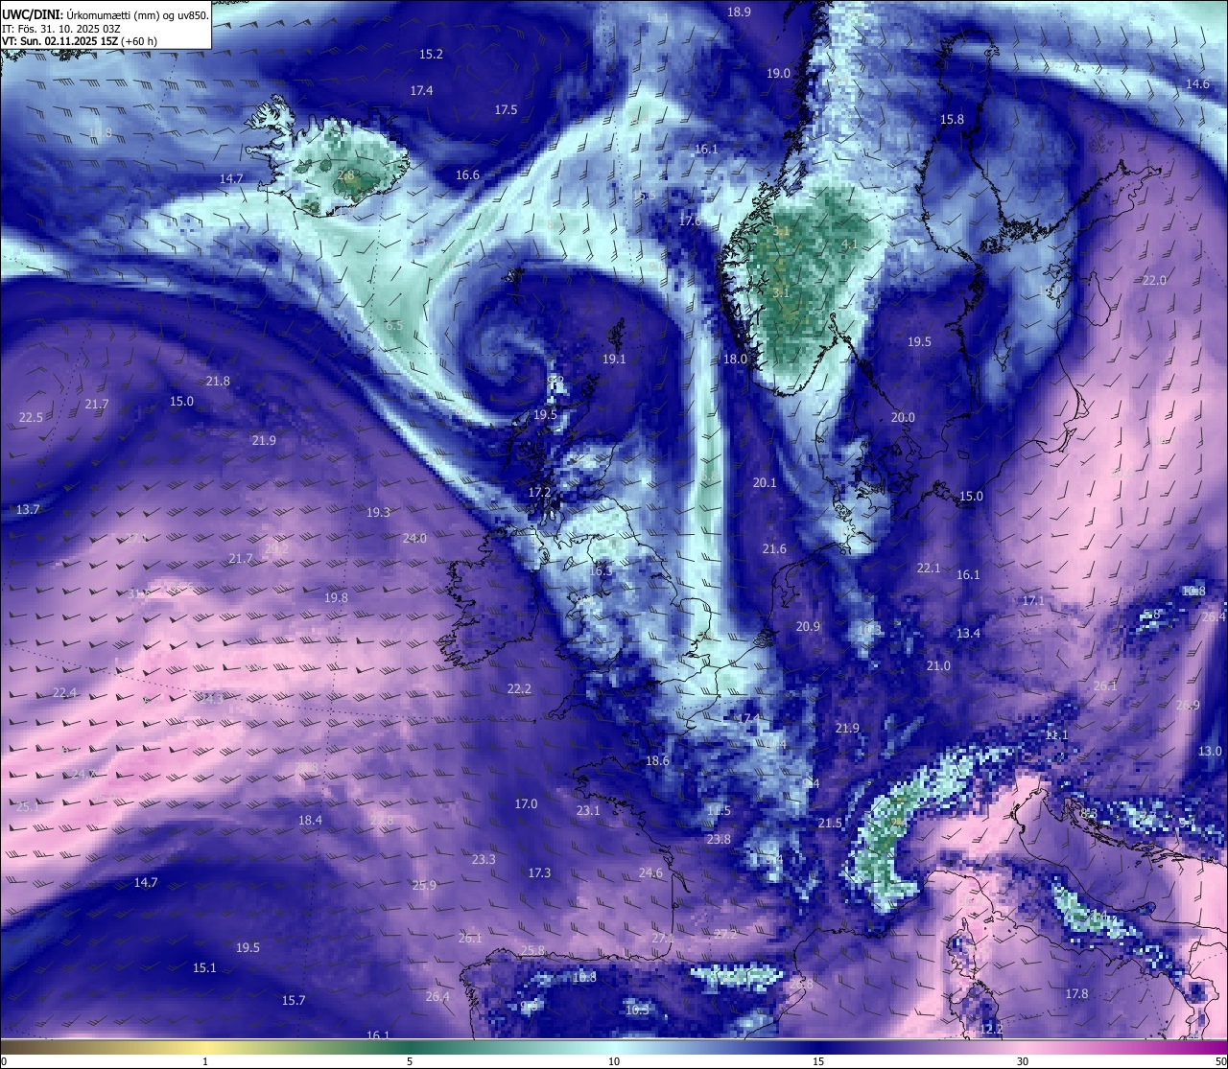Click the 17.1 value on the map
Image resolution: width=1228 pixels, height=1069 pixels.
[x=1033, y=601]
